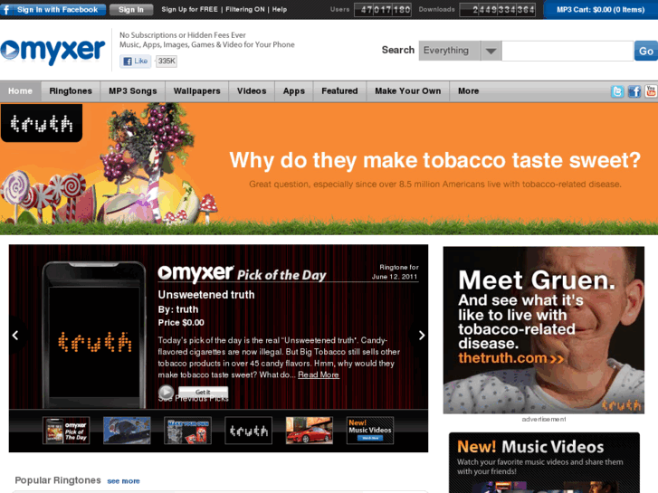Go to next carousel slide arrow
The height and width of the screenshot is (493, 658).
coord(422,336)
